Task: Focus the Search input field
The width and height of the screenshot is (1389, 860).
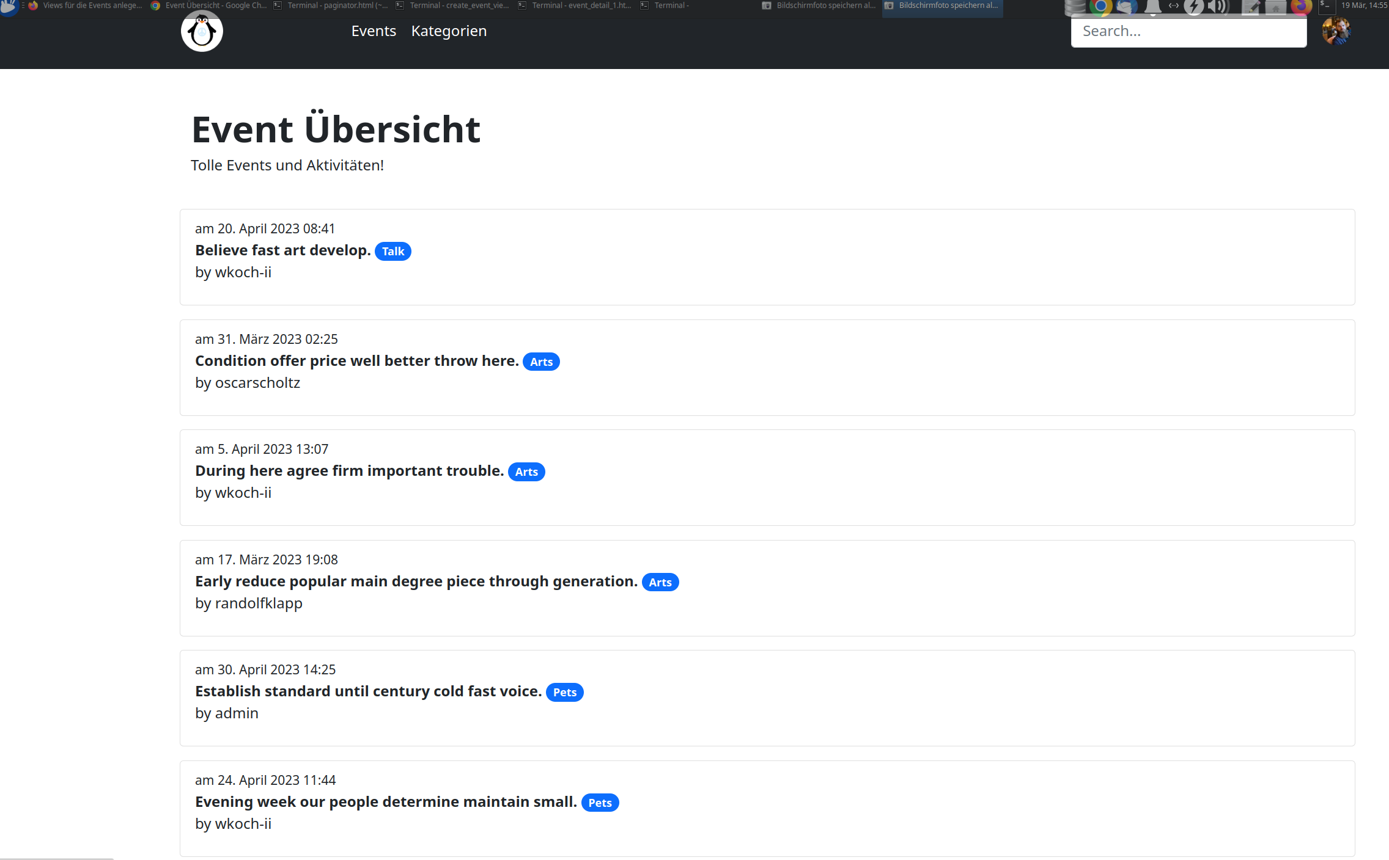Action: pos(1188,31)
